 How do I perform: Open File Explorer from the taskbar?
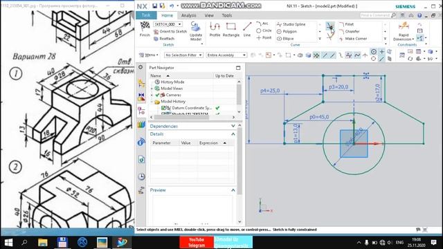tap(43, 242)
